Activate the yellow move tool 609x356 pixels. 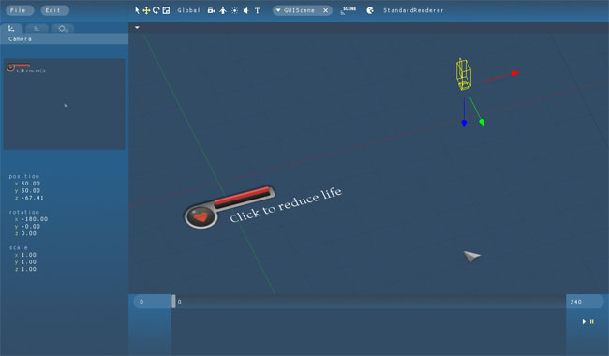146,10
